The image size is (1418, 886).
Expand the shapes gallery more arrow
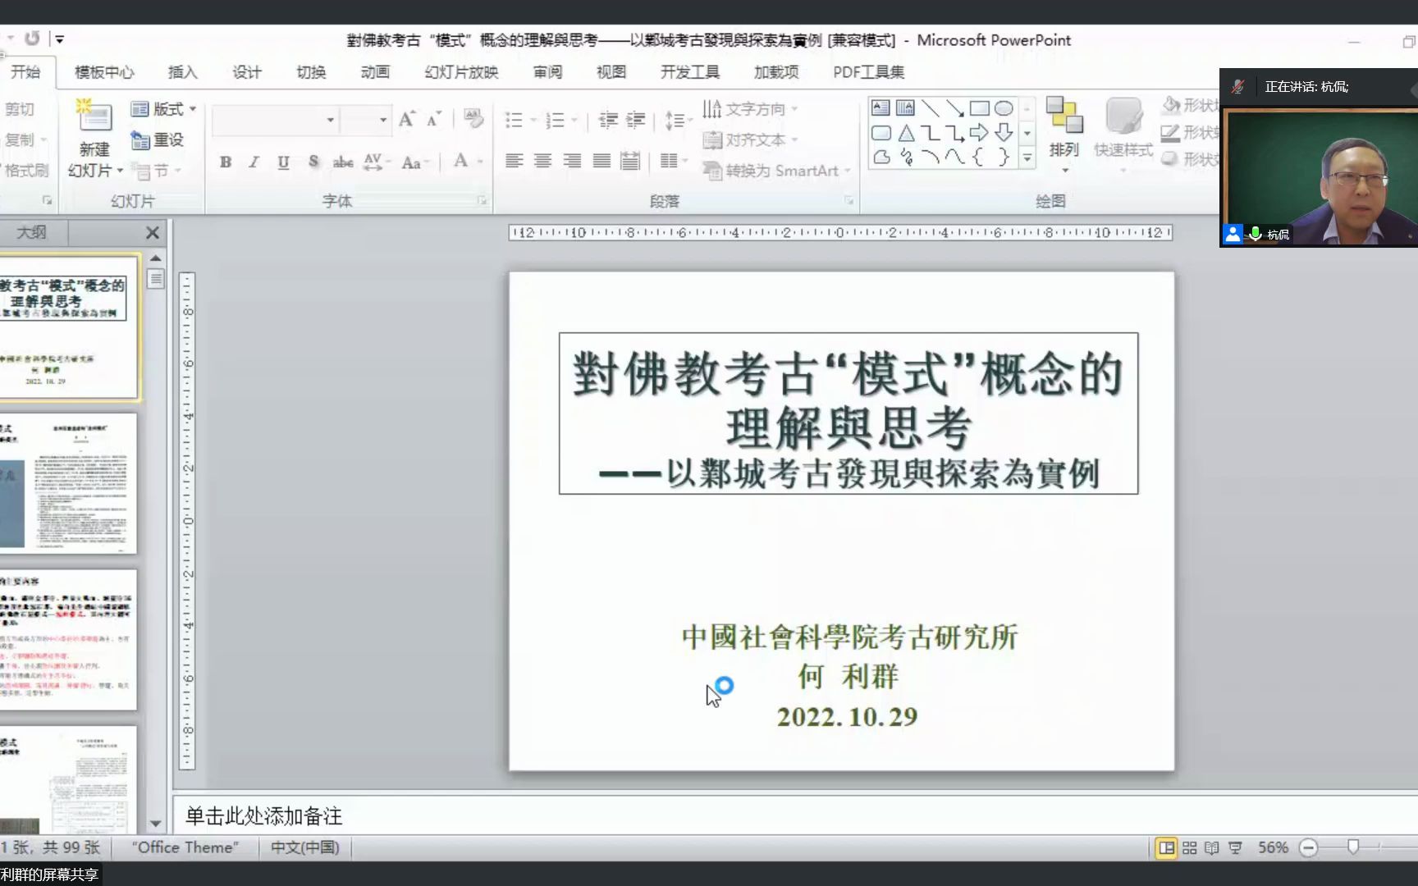[1027, 158]
